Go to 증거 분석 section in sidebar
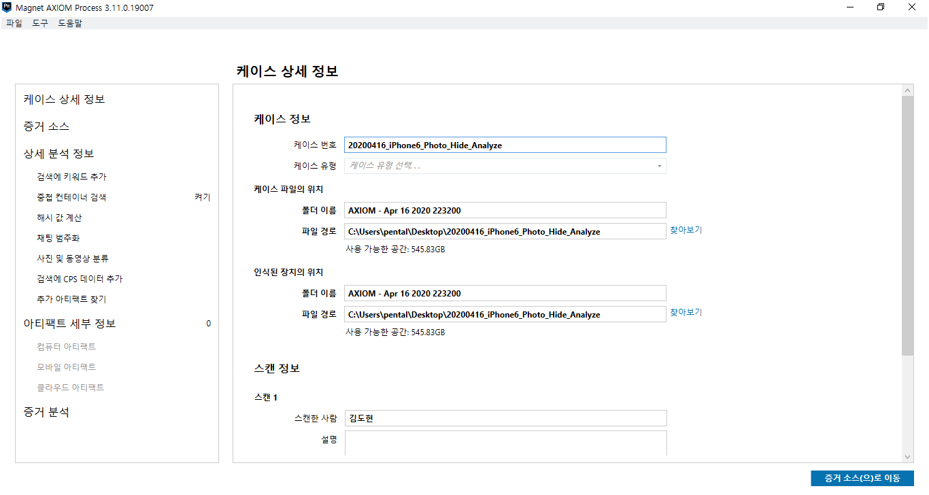This screenshot has height=495, width=929. point(46,412)
